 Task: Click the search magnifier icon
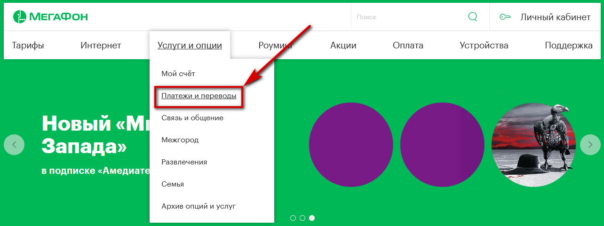(472, 17)
